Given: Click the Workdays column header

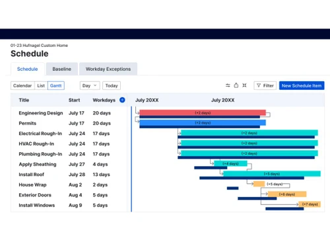Looking at the screenshot, I should [x=104, y=100].
